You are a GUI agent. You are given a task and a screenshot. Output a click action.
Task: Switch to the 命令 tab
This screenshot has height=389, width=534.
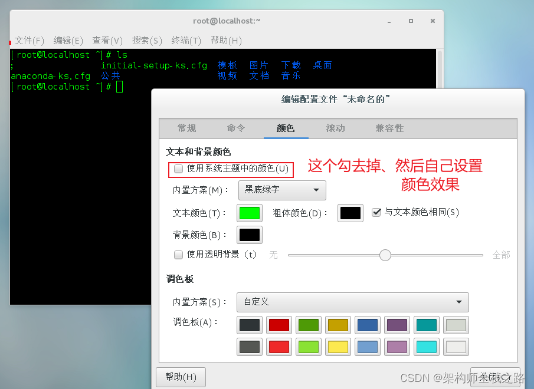(236, 128)
